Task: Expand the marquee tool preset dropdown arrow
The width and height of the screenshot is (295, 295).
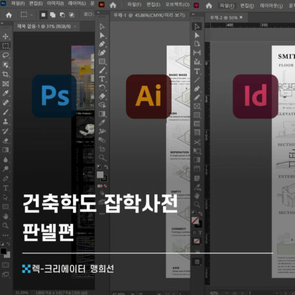Action: pyautogui.click(x=31, y=15)
